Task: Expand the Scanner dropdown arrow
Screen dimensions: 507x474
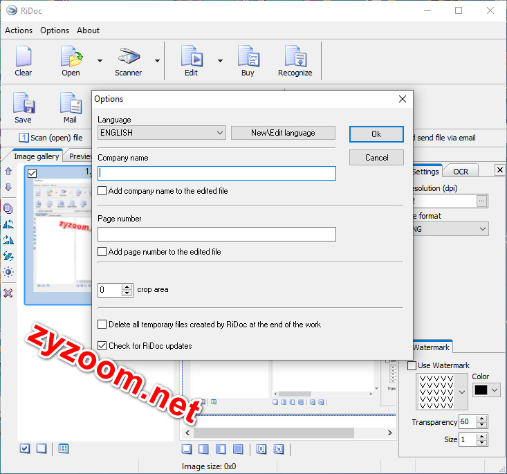Action: point(157,61)
